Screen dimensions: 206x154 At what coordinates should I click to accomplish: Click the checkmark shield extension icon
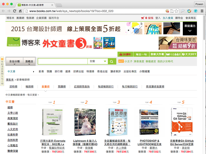pyautogui.click(x=189, y=11)
